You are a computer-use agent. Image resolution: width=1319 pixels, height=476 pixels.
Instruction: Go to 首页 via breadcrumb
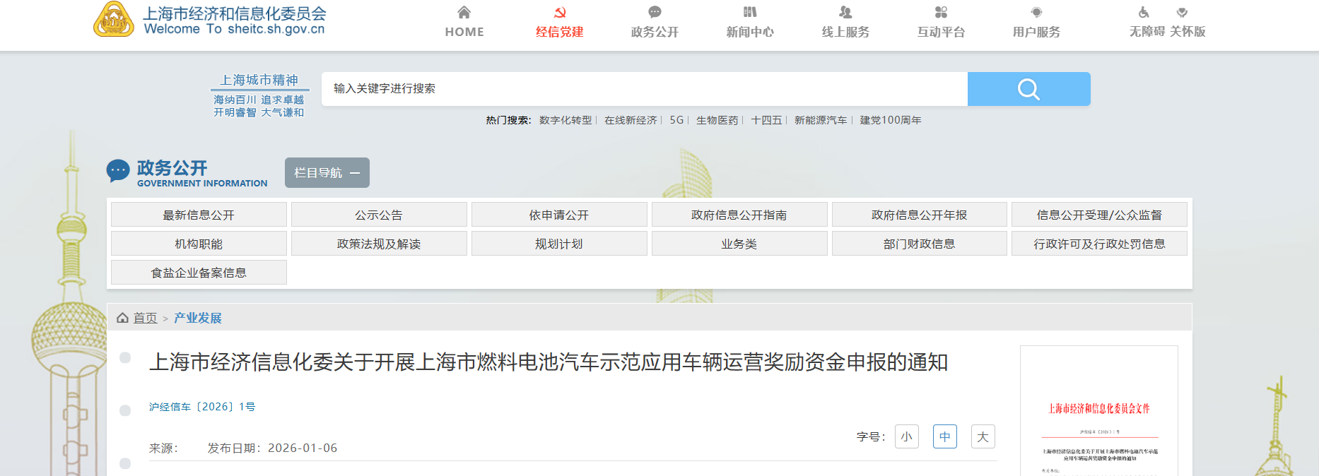[145, 318]
